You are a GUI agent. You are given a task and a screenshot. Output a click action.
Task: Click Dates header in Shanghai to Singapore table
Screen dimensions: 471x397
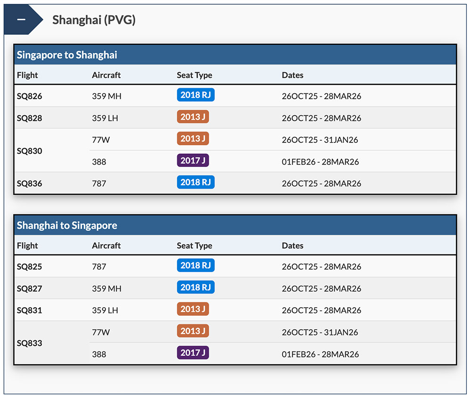292,246
